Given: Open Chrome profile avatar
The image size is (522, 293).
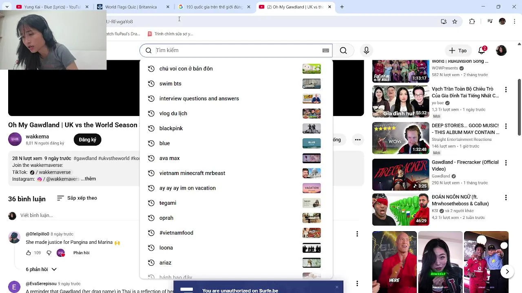Looking at the screenshot, I should click(x=502, y=22).
